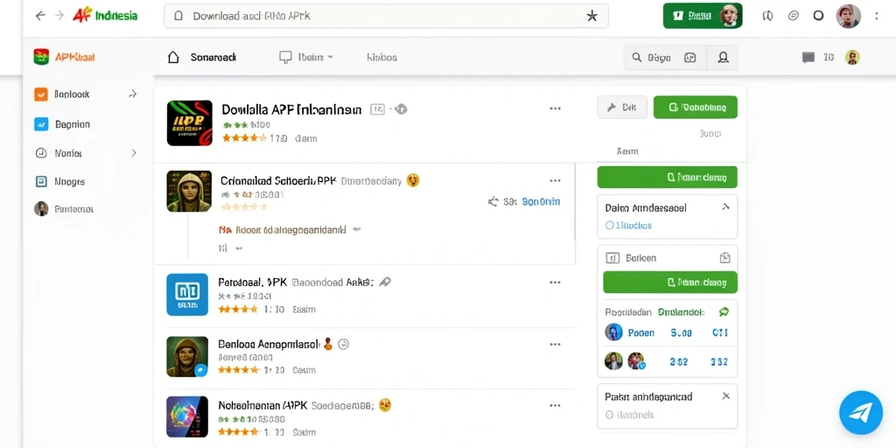
Task: Click the chat message icon near top right
Action: (x=808, y=57)
